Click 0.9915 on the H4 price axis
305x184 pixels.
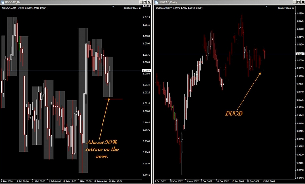[146, 175]
